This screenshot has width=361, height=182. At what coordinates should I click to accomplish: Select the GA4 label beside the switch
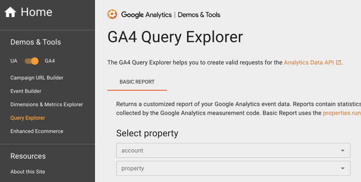point(50,61)
